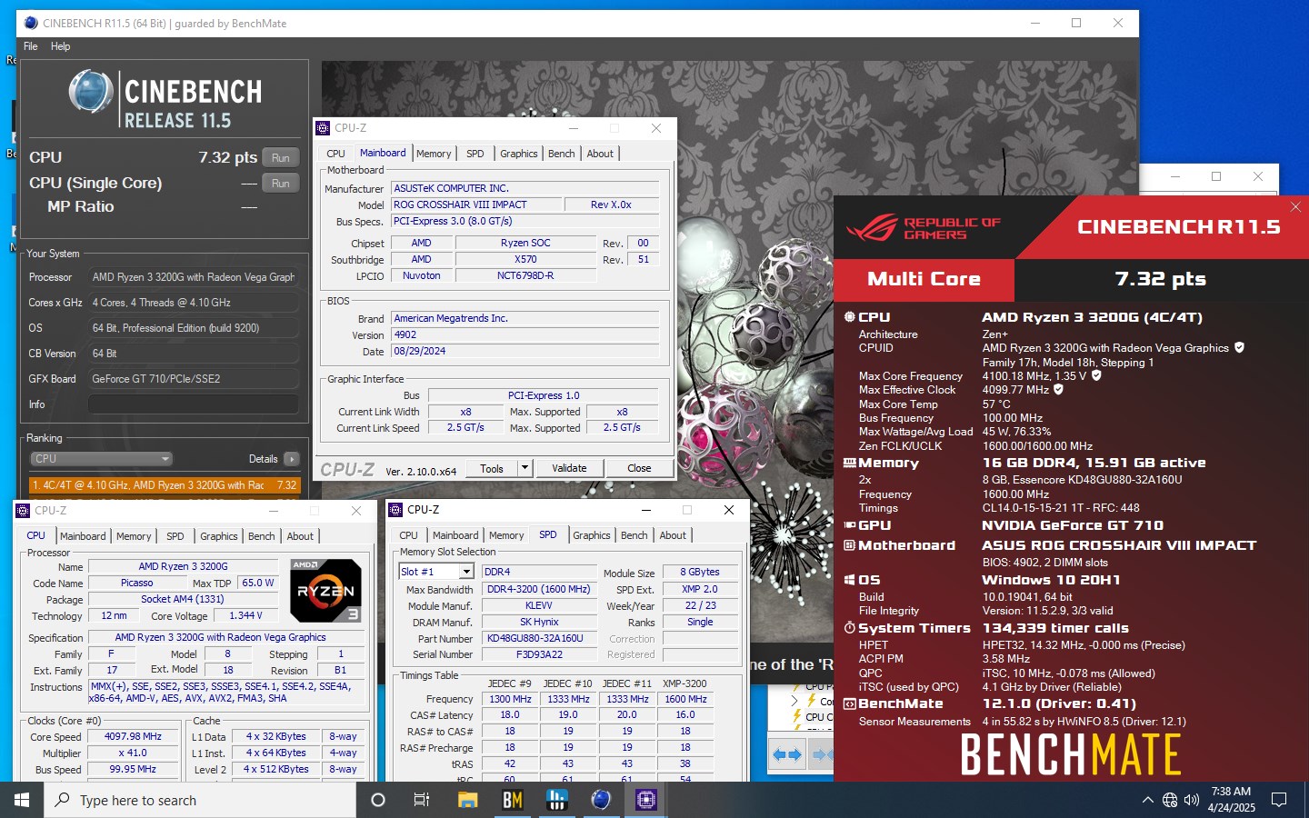This screenshot has width=1309, height=818.
Task: Select the top ranking entry scoring 7.32
Action: point(165,485)
